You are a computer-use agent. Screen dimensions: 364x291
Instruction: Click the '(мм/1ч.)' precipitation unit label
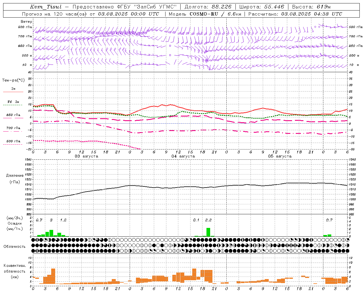15,229
